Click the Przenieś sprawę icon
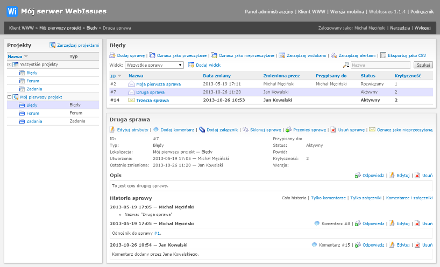 (288, 129)
